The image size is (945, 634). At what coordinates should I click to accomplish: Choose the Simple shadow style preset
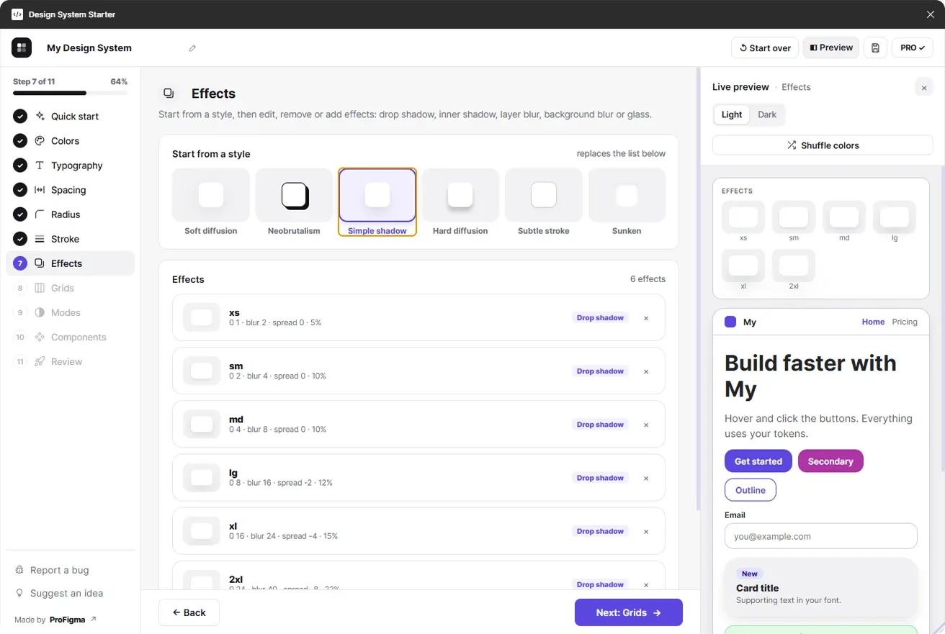point(377,202)
